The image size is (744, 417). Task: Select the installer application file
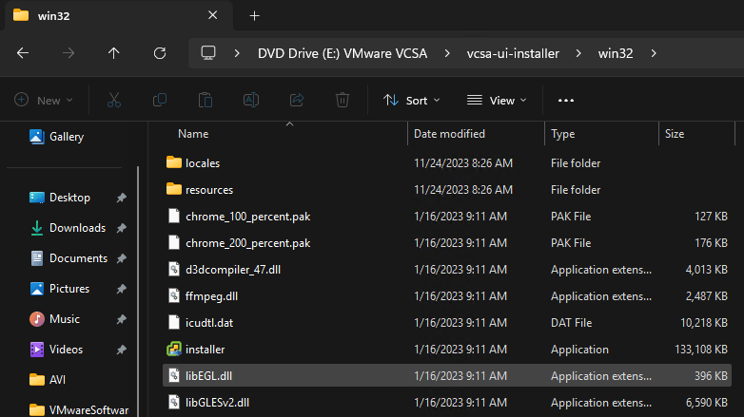[x=205, y=350]
